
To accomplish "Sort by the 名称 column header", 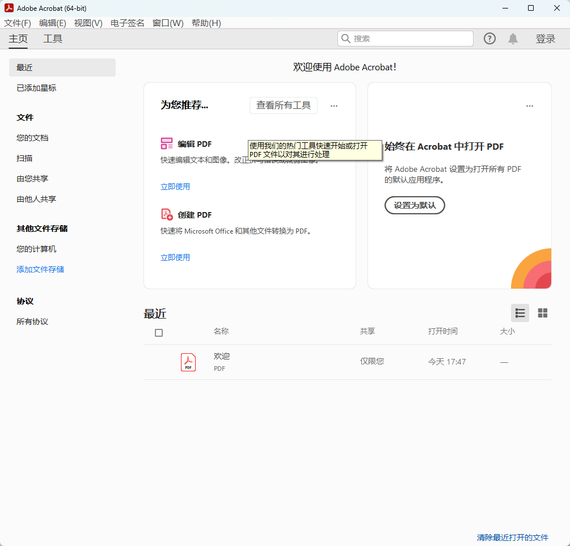I will point(221,331).
